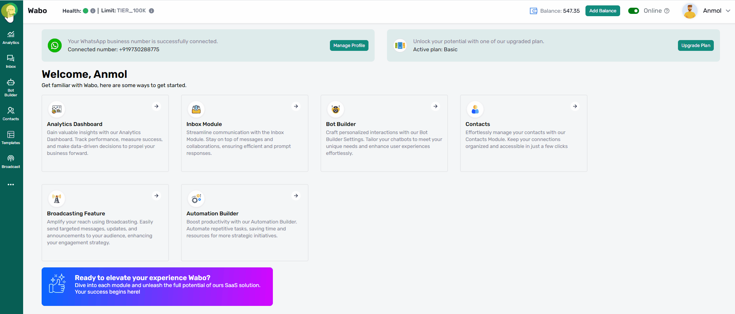Viewport: 735px width, 314px height.
Task: Click the Ready to elevate banner
Action: coord(157,286)
